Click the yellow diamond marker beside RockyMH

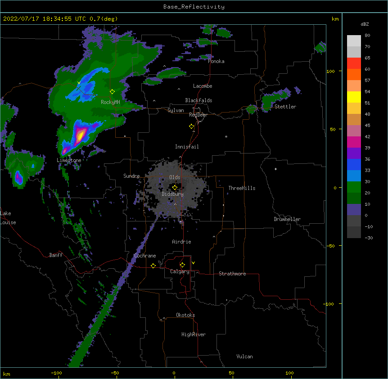tap(112, 92)
